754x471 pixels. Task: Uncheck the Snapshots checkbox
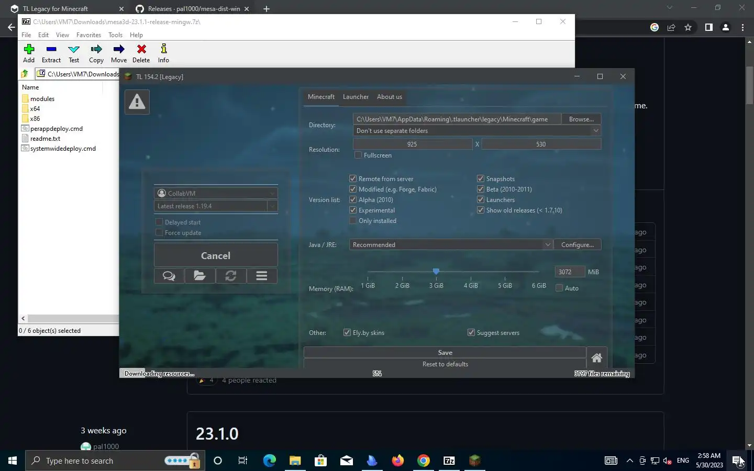tap(481, 178)
